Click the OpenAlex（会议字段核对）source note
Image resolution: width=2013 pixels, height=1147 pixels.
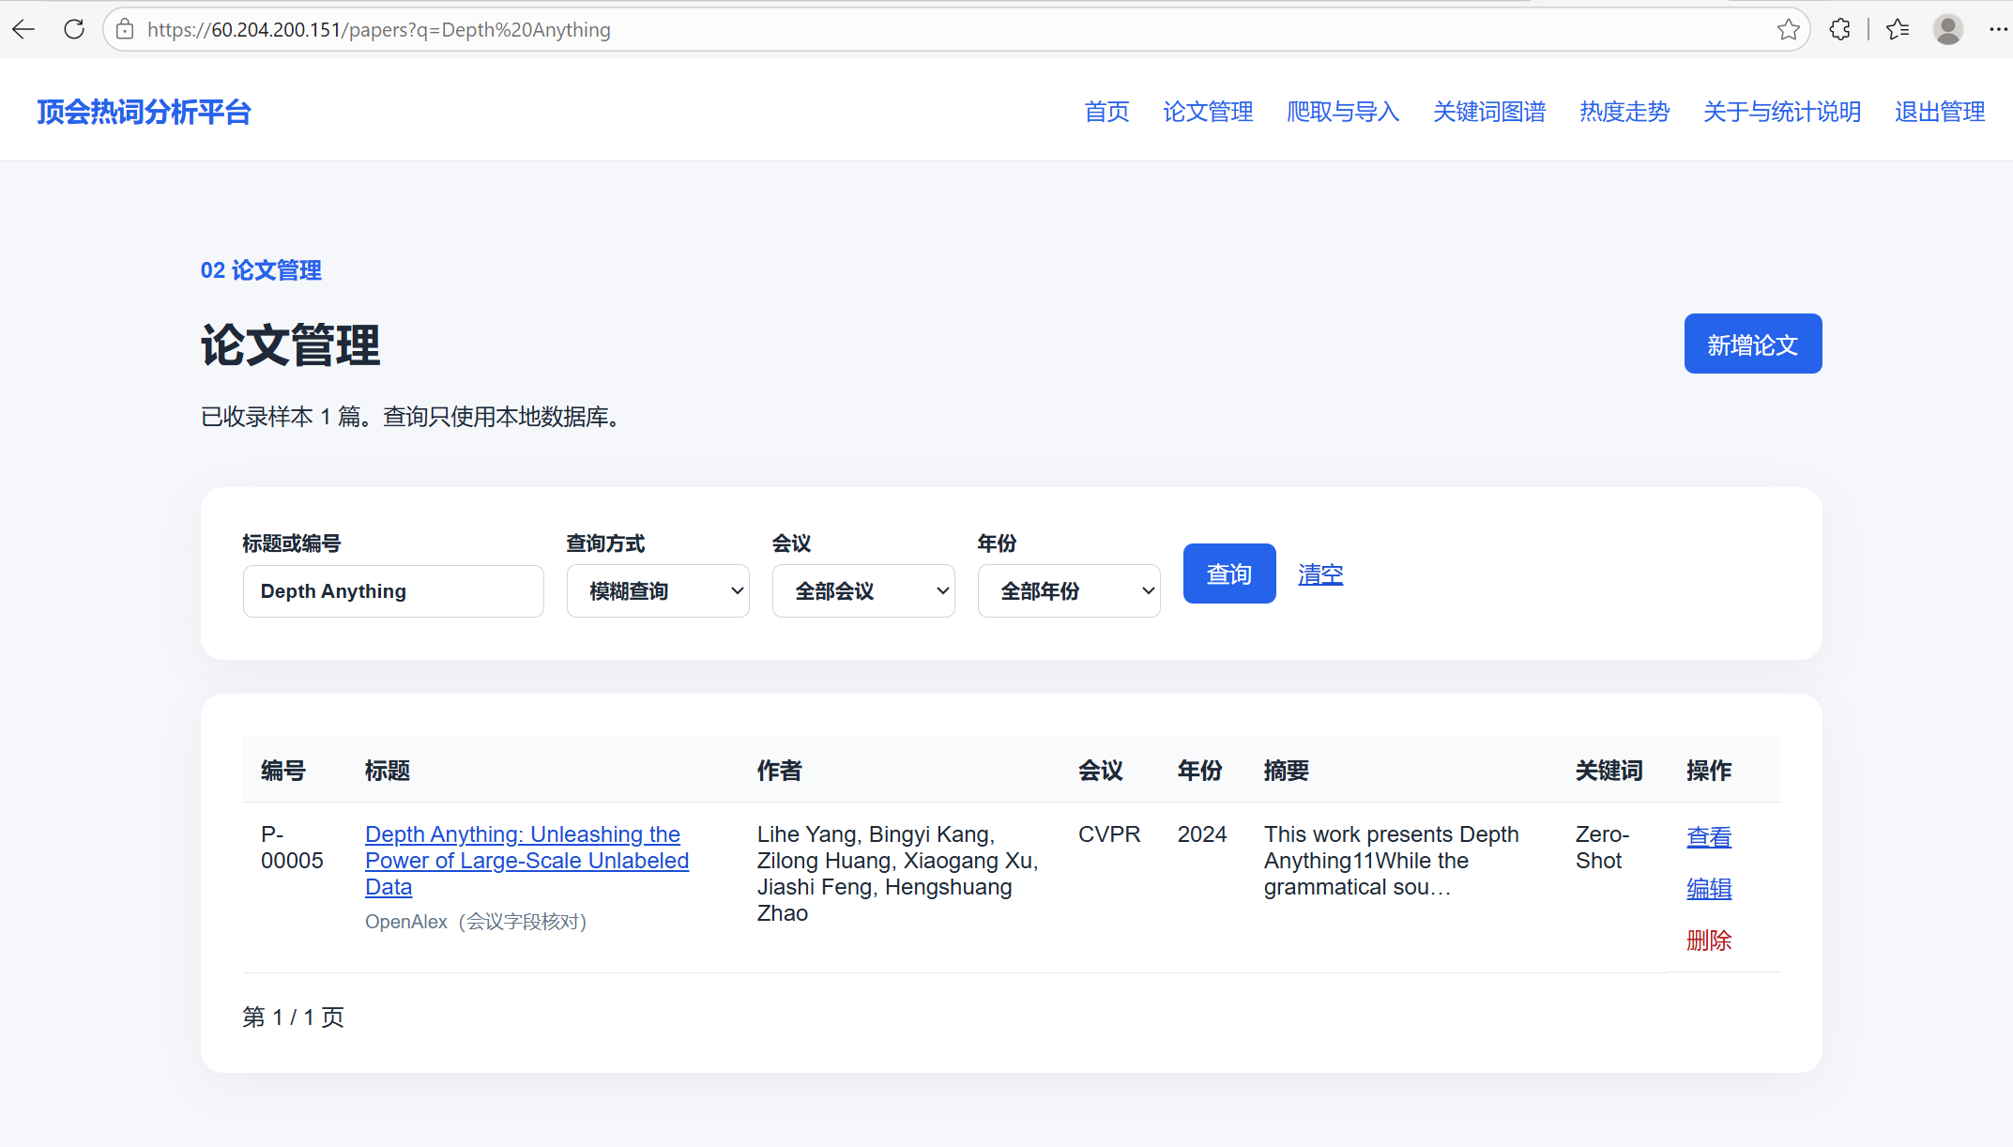[x=476, y=921]
